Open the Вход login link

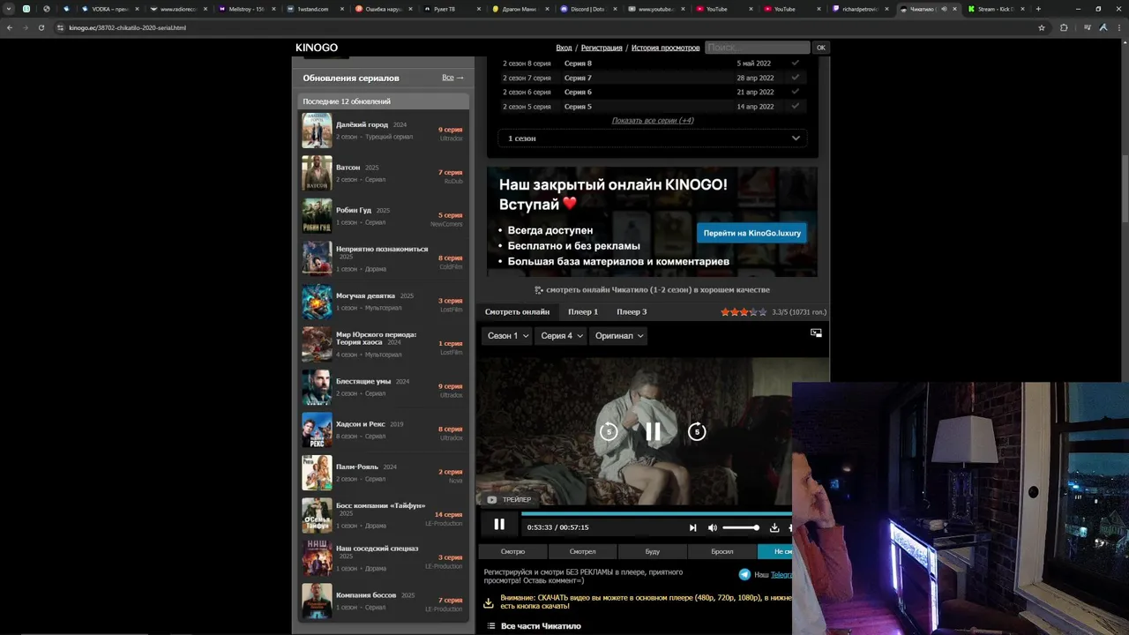pos(564,48)
